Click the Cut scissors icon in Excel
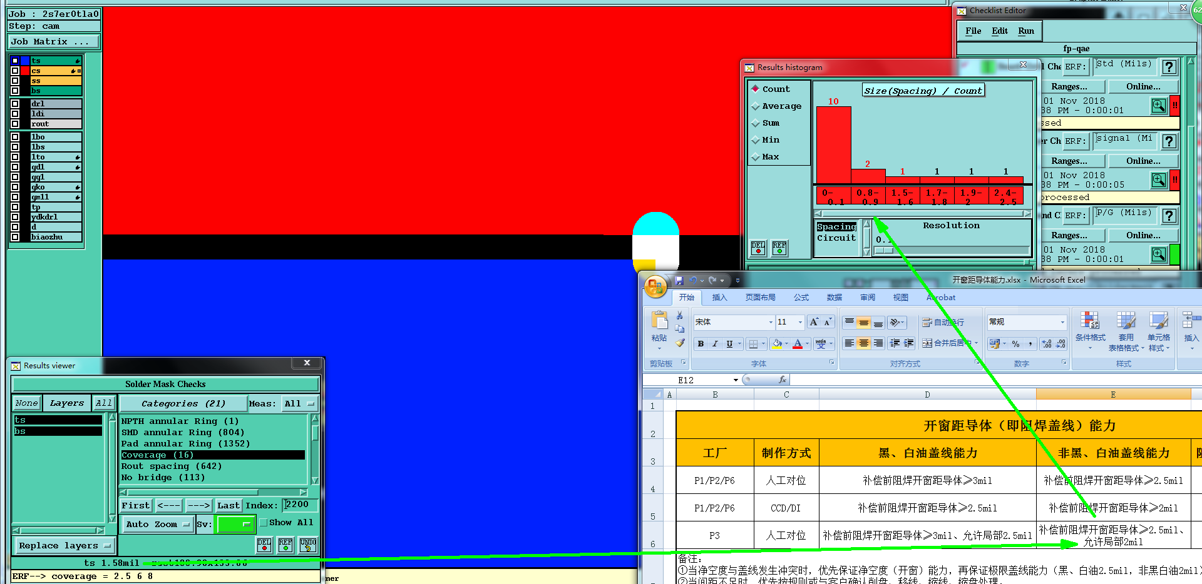Screen dimensions: 1202x584 680,316
